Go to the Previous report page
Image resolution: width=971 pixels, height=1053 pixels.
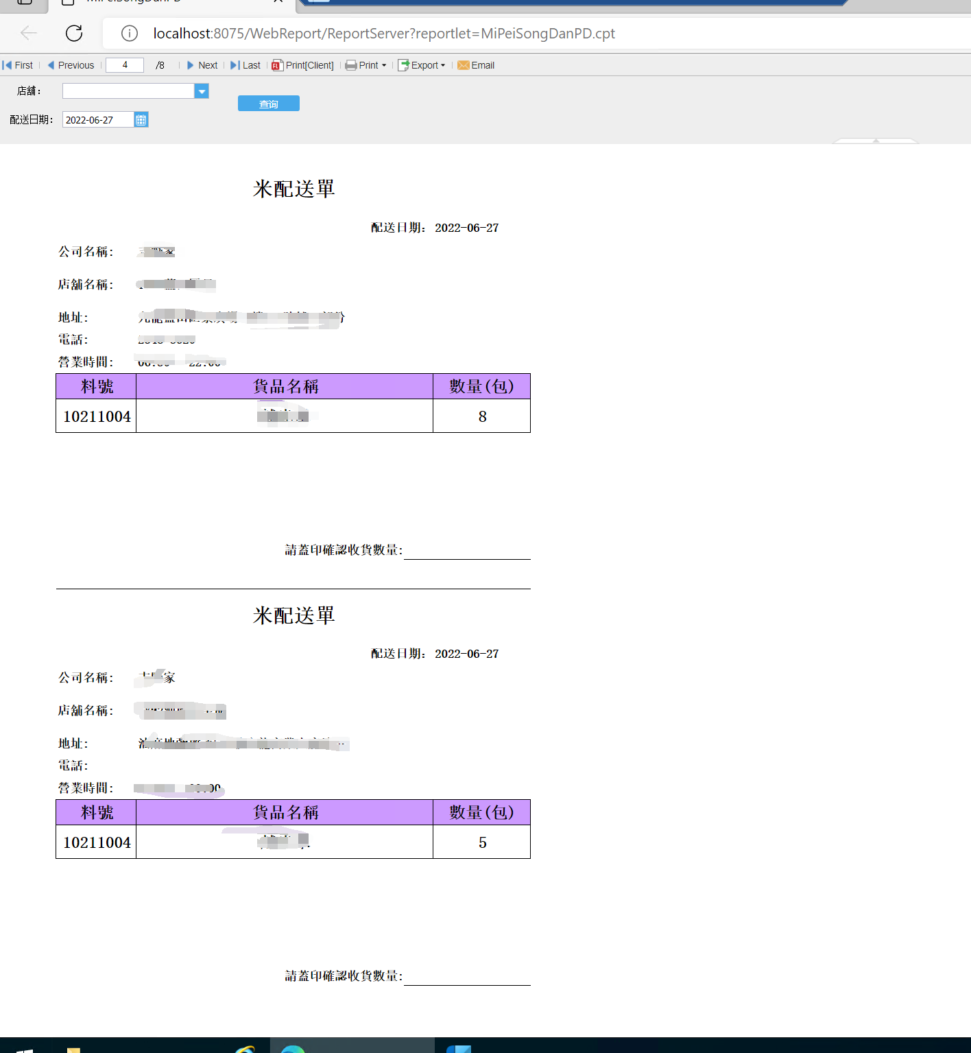pyautogui.click(x=71, y=65)
